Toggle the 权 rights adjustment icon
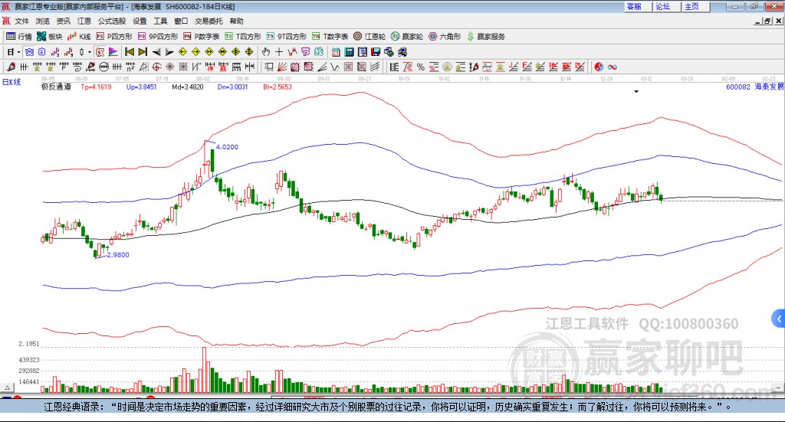Viewport: 785px width, 422px height. point(100,52)
